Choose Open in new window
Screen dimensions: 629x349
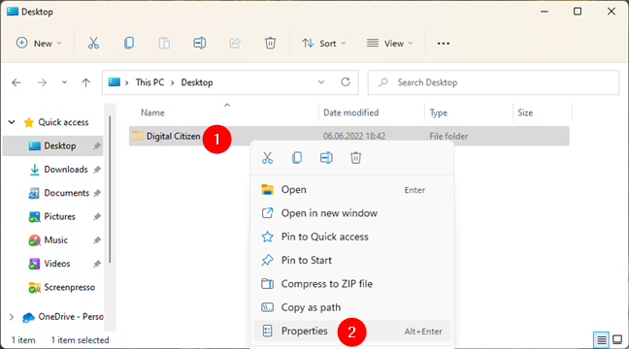click(351, 213)
